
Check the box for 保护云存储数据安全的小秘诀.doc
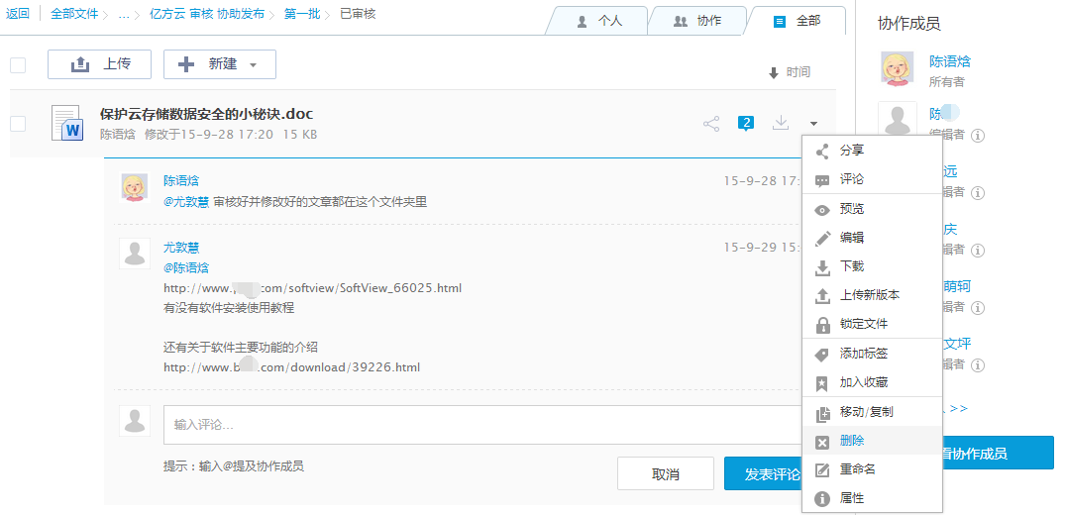[x=18, y=124]
